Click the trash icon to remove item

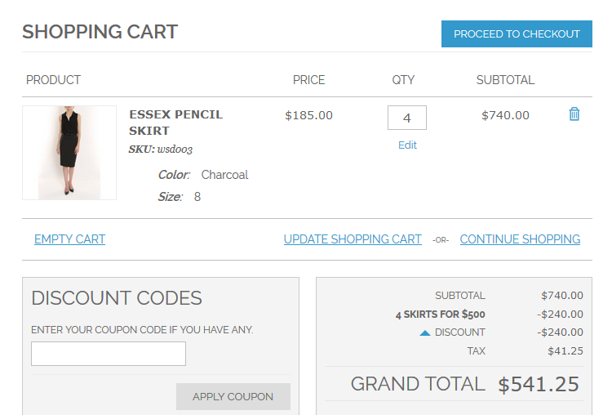pyautogui.click(x=574, y=114)
